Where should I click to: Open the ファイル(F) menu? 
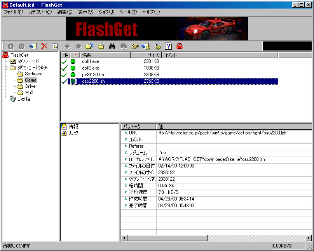point(14,12)
